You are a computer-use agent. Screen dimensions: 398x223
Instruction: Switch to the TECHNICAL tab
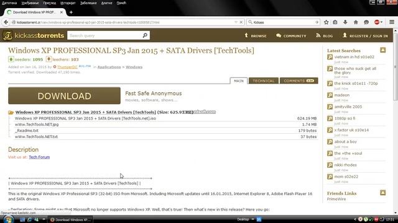(264, 81)
